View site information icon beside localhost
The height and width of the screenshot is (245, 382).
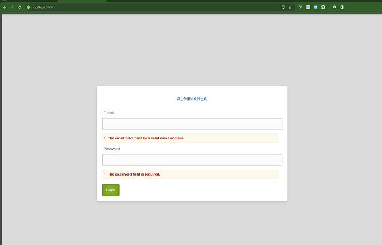(x=28, y=7)
